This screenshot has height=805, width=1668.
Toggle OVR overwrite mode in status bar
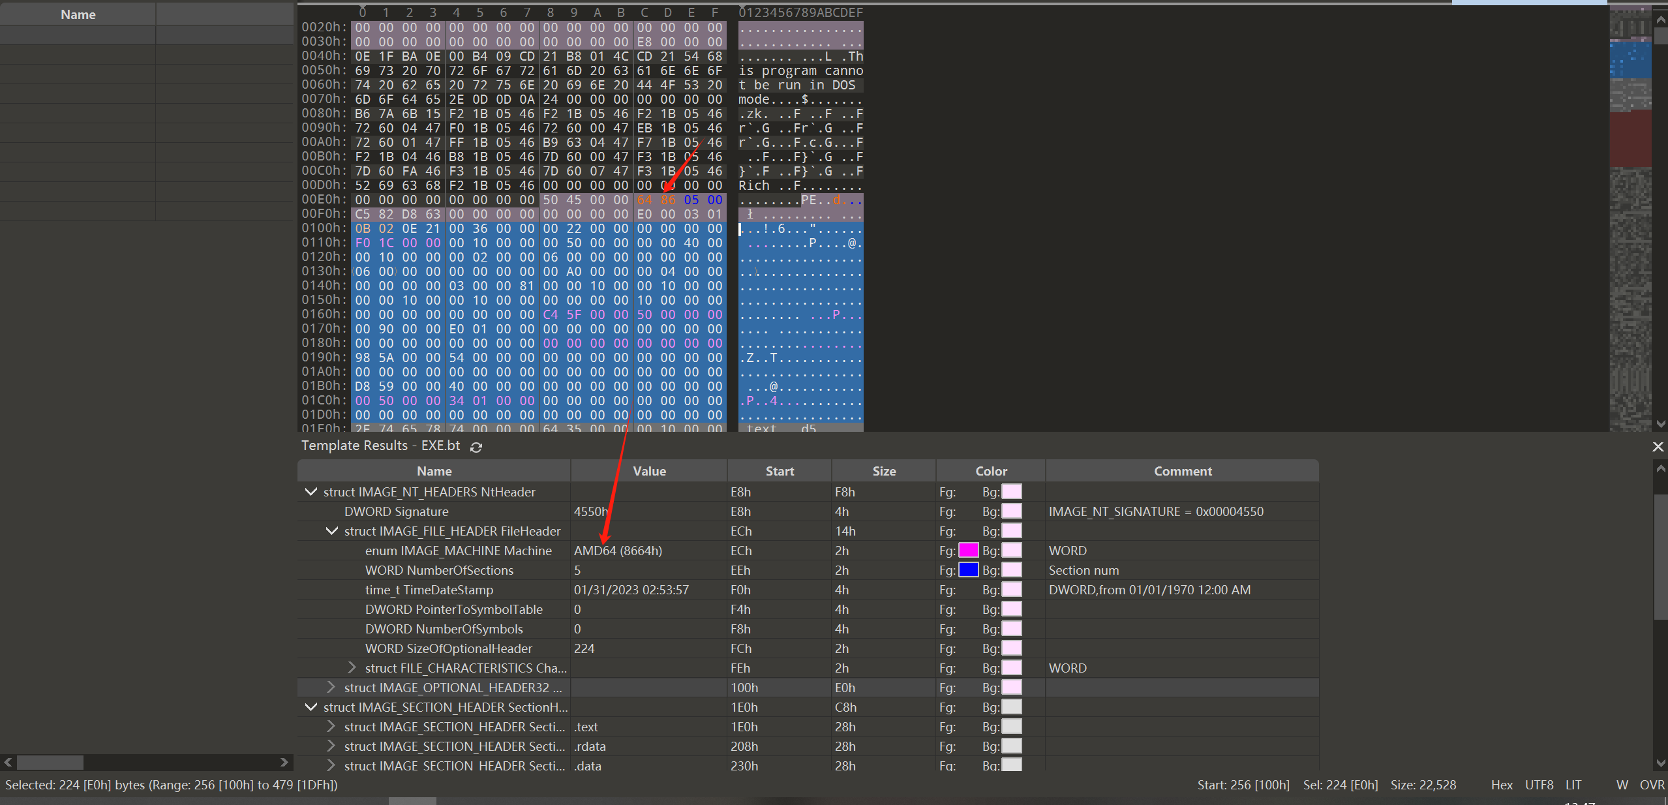(x=1652, y=785)
